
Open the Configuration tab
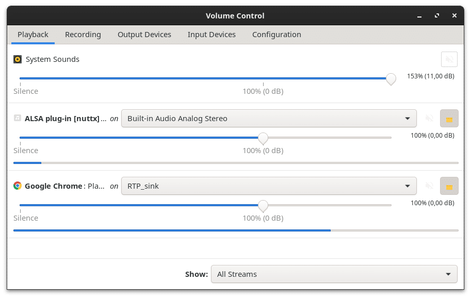277,35
